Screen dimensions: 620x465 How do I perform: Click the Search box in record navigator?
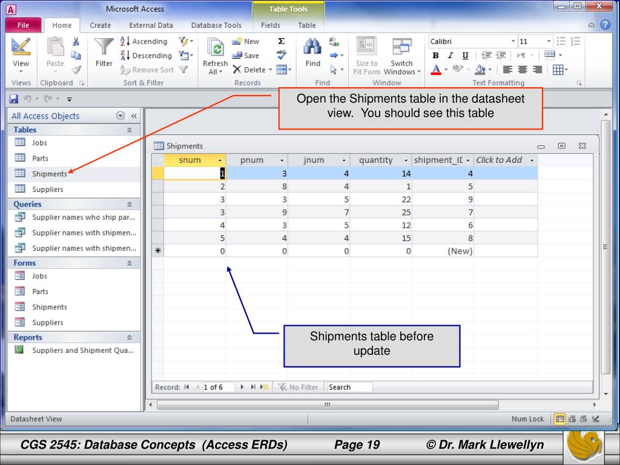point(349,387)
